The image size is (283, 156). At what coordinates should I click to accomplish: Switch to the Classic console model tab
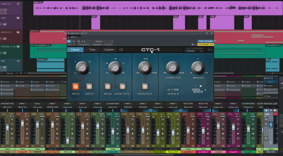[75, 50]
